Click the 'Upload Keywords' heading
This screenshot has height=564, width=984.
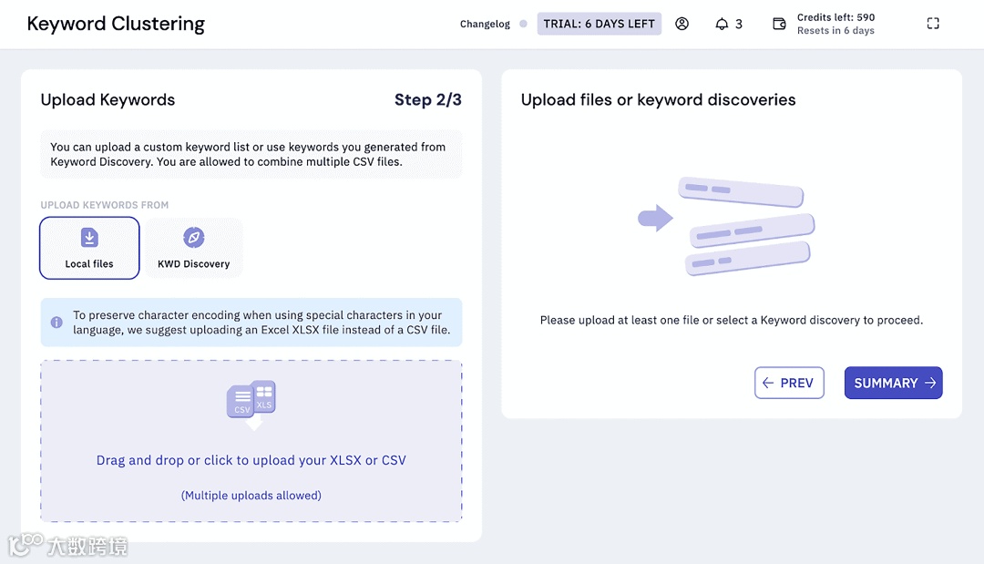(108, 99)
